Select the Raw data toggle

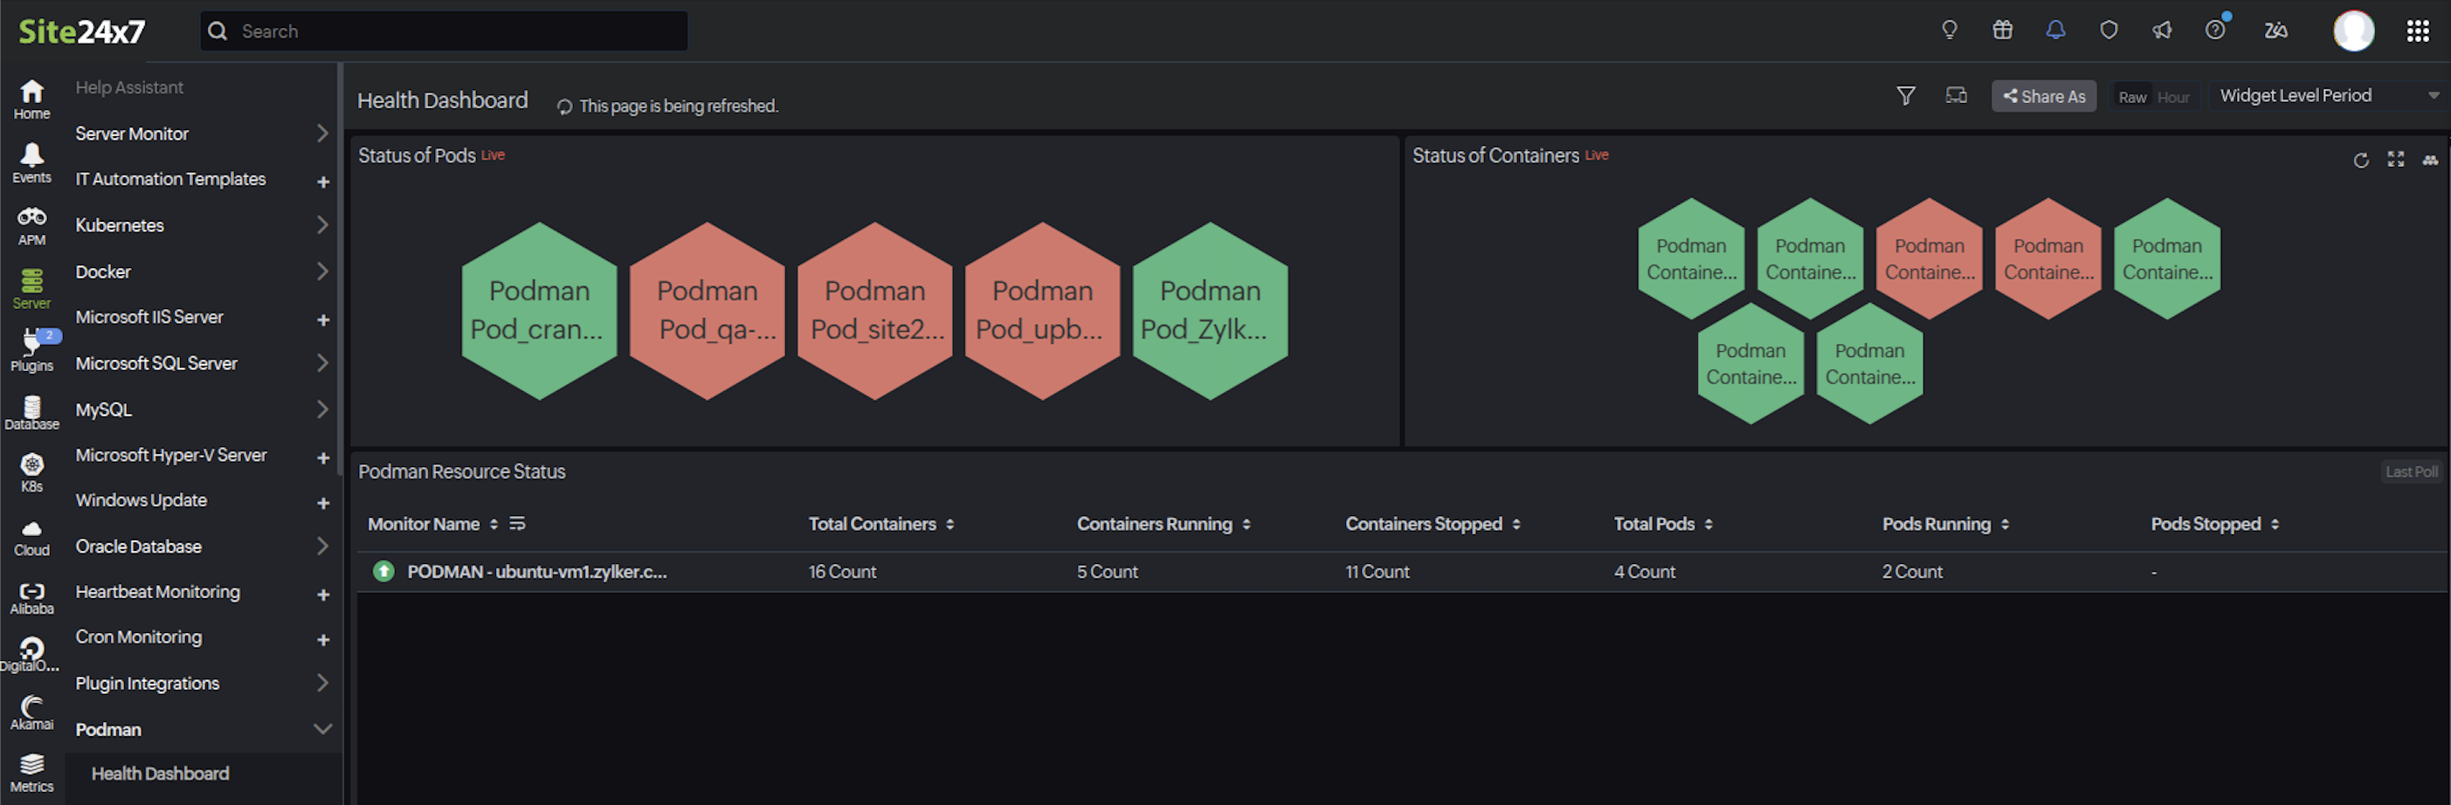(2132, 97)
